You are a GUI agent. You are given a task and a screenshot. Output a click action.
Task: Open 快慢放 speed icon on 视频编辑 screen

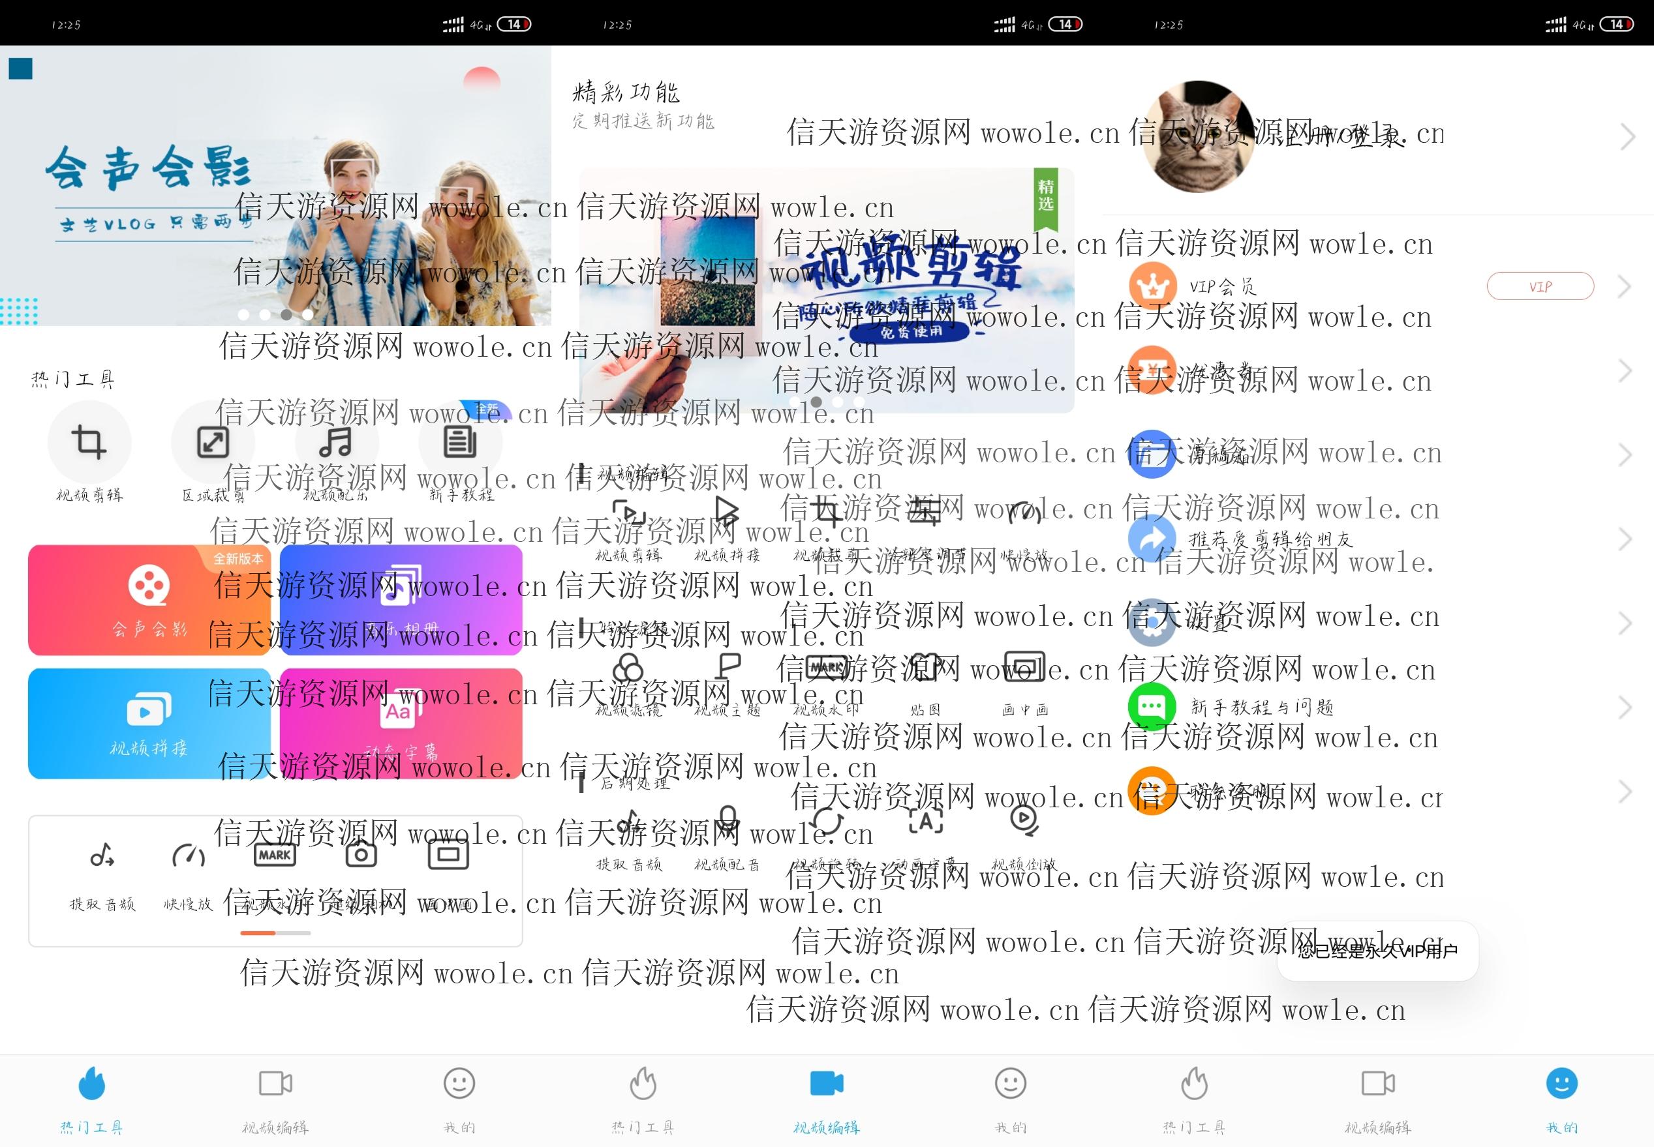coord(1024,513)
